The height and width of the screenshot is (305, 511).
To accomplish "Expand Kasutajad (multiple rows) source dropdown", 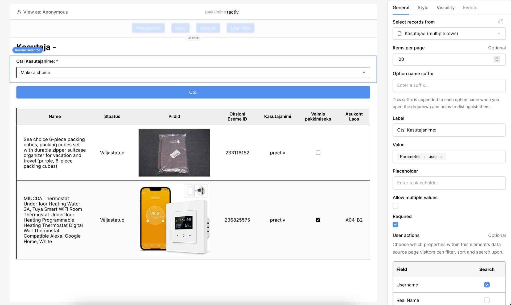I will pos(449,34).
